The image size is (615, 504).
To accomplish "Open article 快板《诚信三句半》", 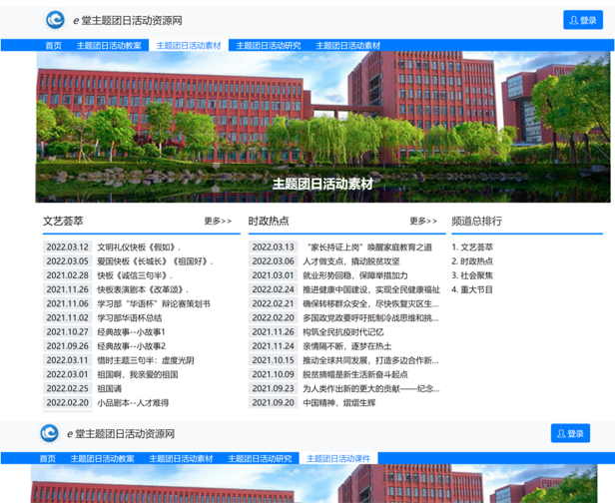I will [x=135, y=275].
